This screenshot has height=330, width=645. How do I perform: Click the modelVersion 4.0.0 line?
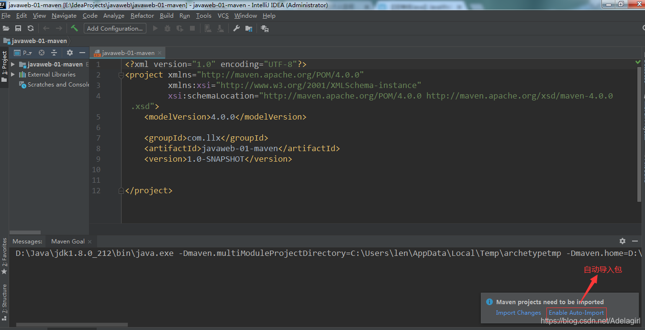225,117
